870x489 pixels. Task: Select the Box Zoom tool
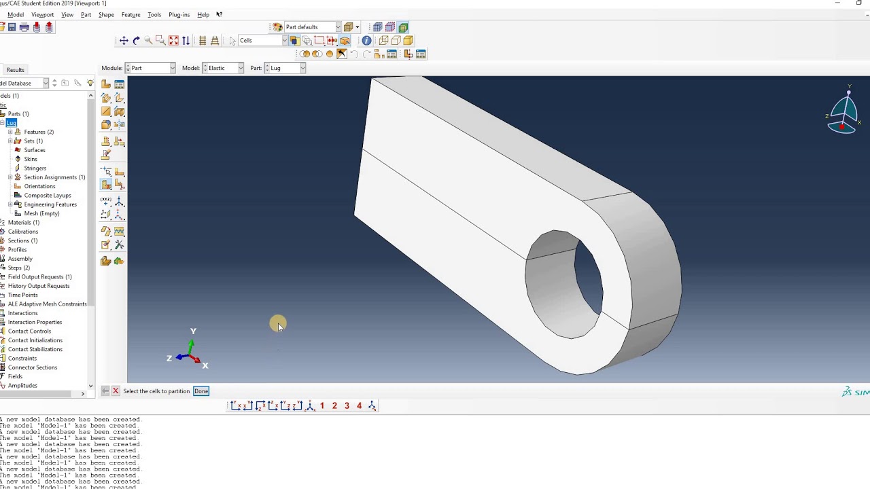click(160, 41)
